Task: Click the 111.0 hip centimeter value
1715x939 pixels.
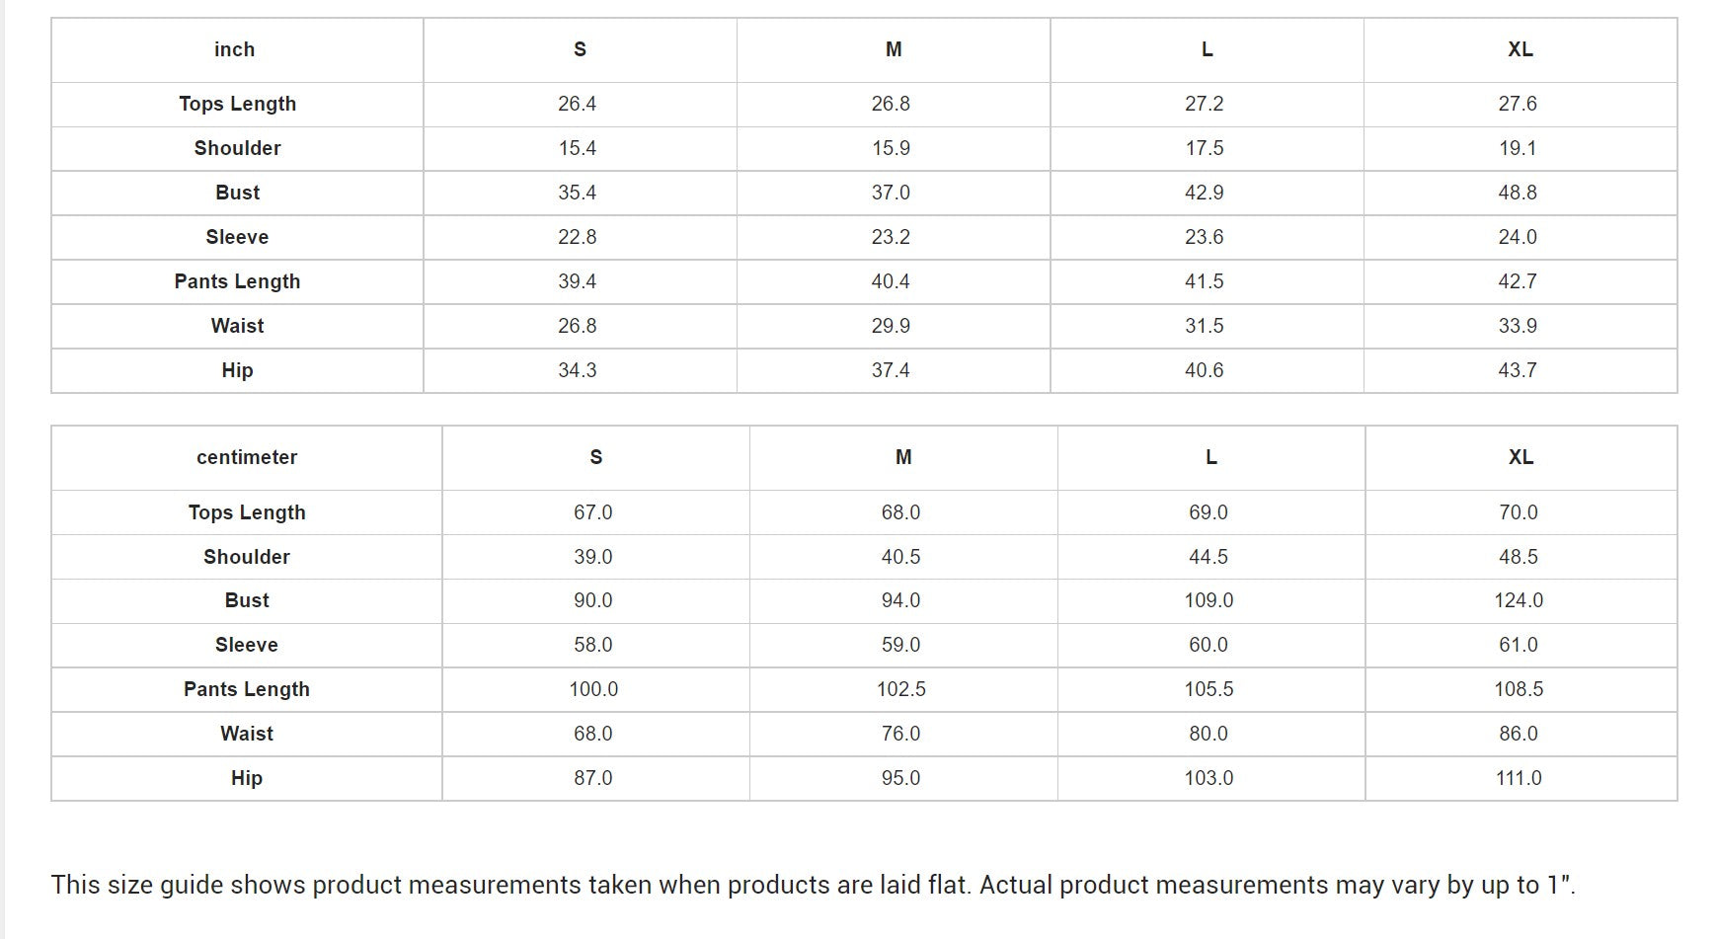Action: [x=1519, y=779]
